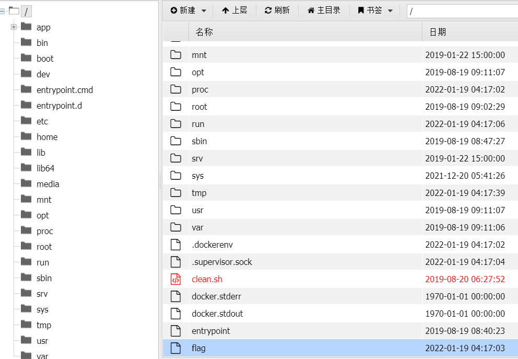
Task: Click root folder icon in file list
Action: click(176, 106)
